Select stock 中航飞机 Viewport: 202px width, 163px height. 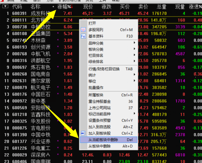(40, 54)
